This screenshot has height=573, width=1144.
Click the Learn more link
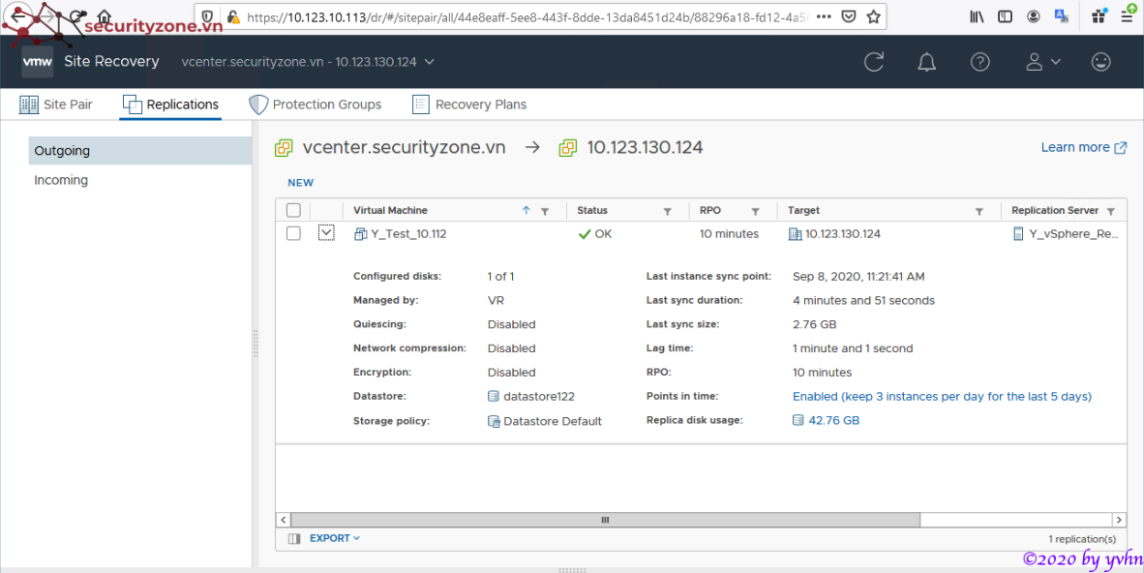pyautogui.click(x=1083, y=147)
